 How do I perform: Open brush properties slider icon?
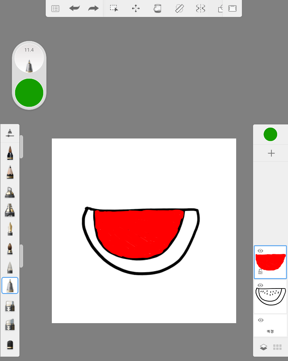pos(10,133)
